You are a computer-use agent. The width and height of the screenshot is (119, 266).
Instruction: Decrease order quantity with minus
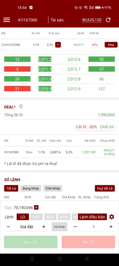(x=75, y=227)
